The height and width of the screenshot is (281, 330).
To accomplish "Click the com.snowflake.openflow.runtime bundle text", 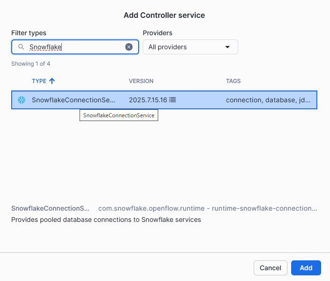I will 207,208.
